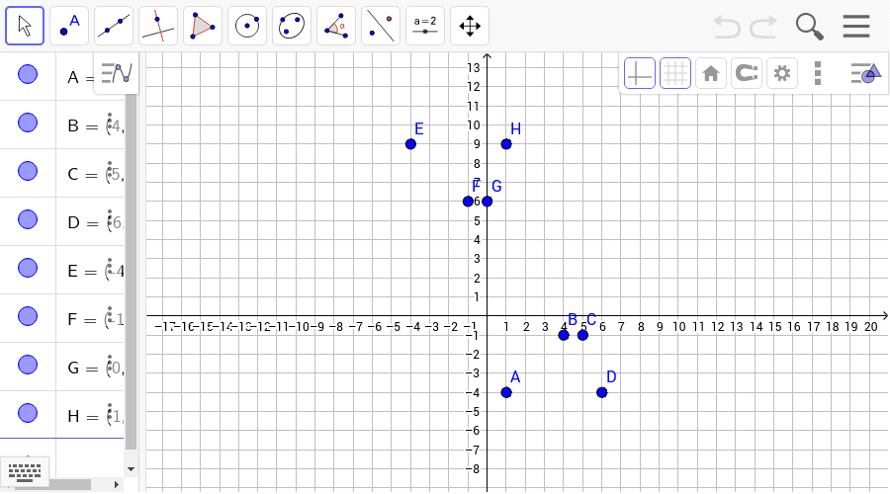Screen dimensions: 890x494
Task: Select the Line through two points tool
Action: pos(114,26)
